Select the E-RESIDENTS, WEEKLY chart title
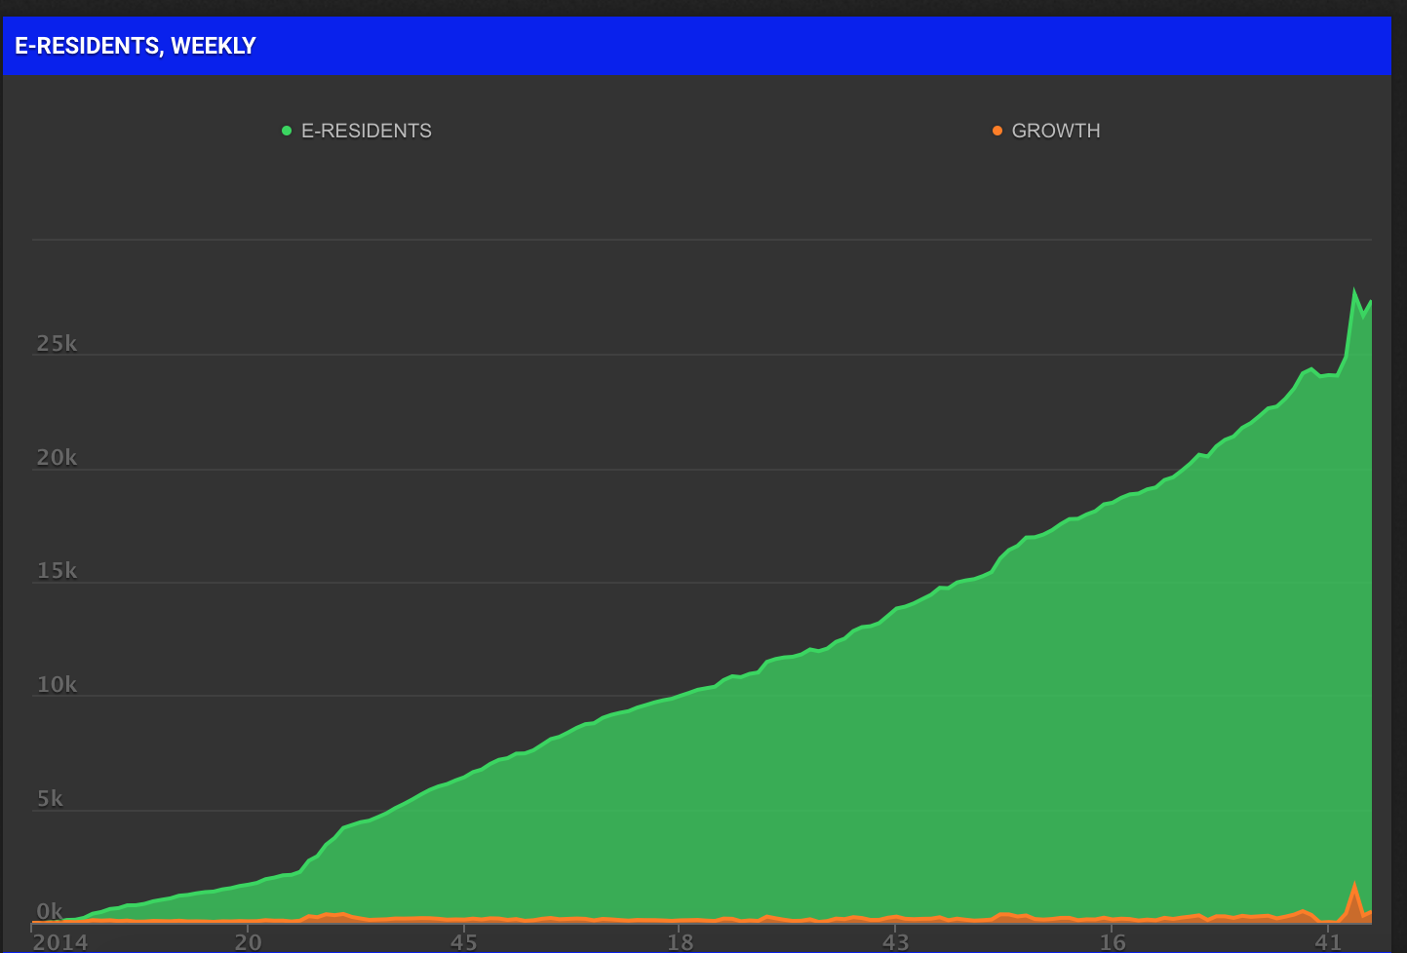This screenshot has height=953, width=1407. tap(136, 46)
